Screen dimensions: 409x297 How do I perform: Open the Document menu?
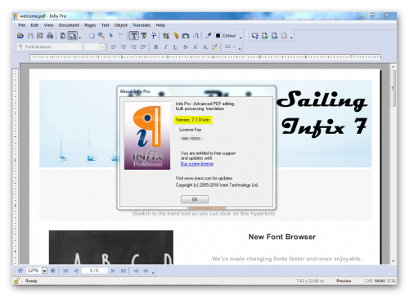(69, 25)
